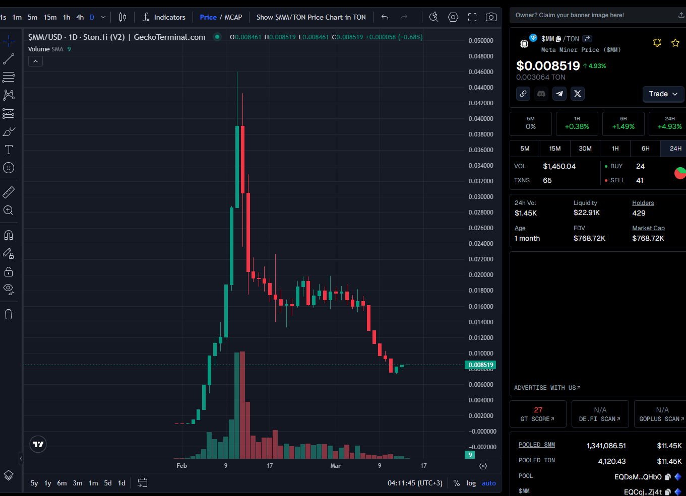Open the Holders link
686x496 pixels.
(x=643, y=203)
